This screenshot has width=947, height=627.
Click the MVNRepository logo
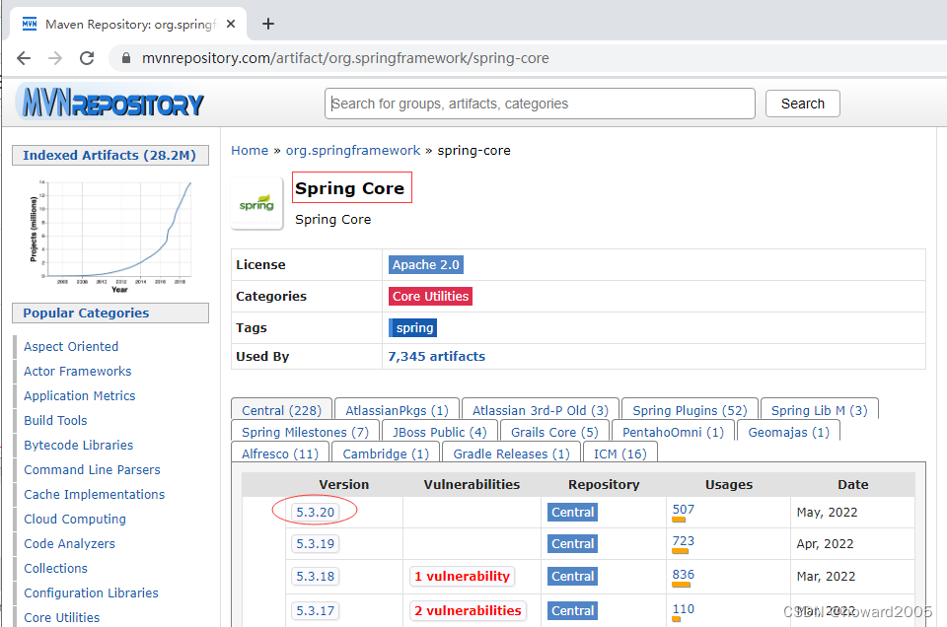tap(111, 104)
